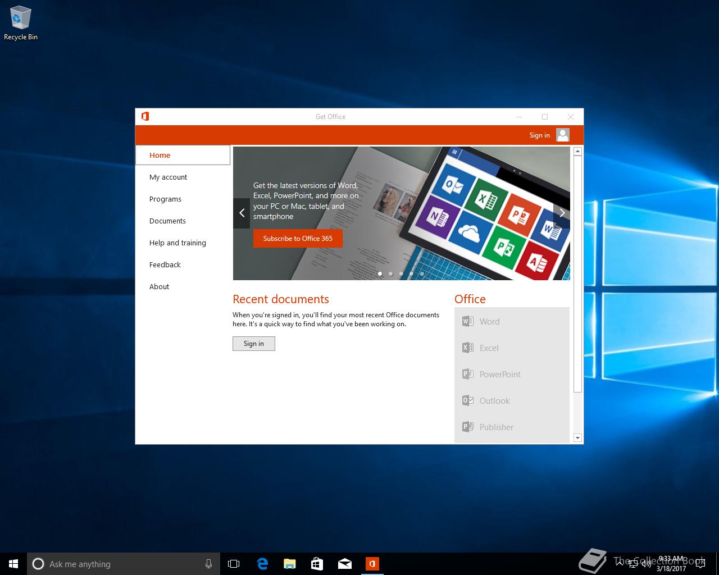The height and width of the screenshot is (575, 719).
Task: Open the About section
Action: click(183, 286)
